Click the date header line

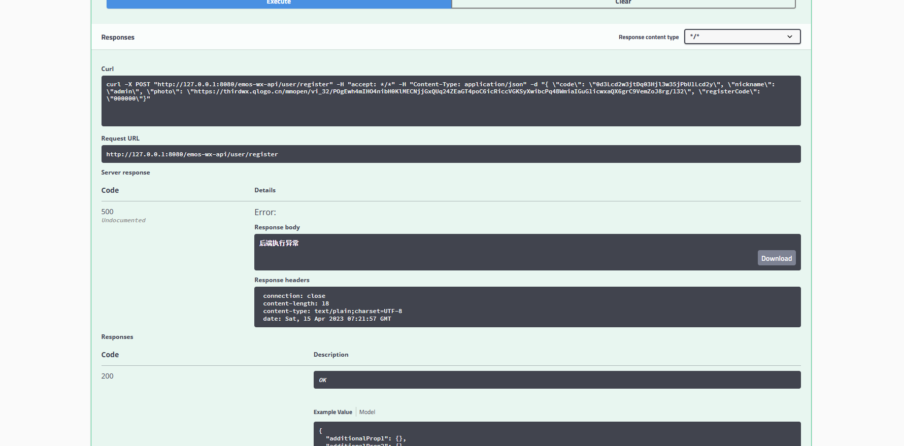[x=327, y=319]
